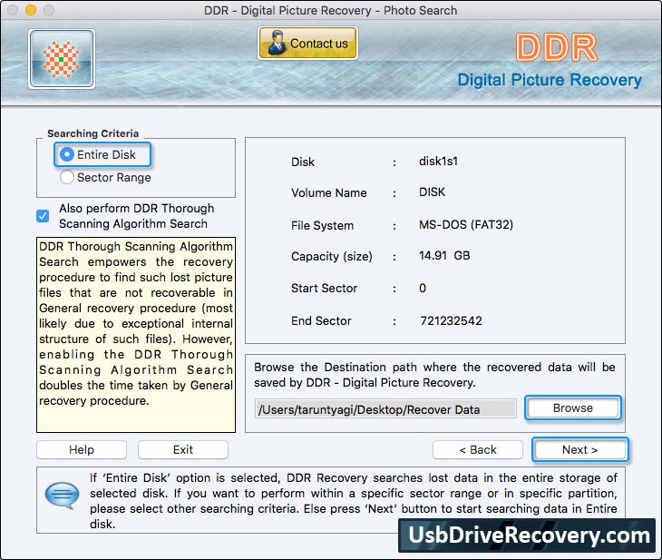Image resolution: width=662 pixels, height=560 pixels.
Task: Go to previous step with Back
Action: (x=478, y=449)
